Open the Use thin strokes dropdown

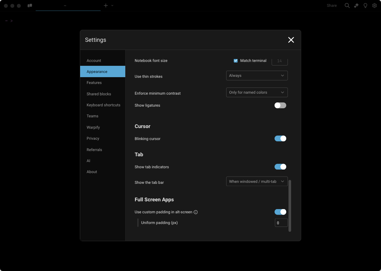pos(257,76)
